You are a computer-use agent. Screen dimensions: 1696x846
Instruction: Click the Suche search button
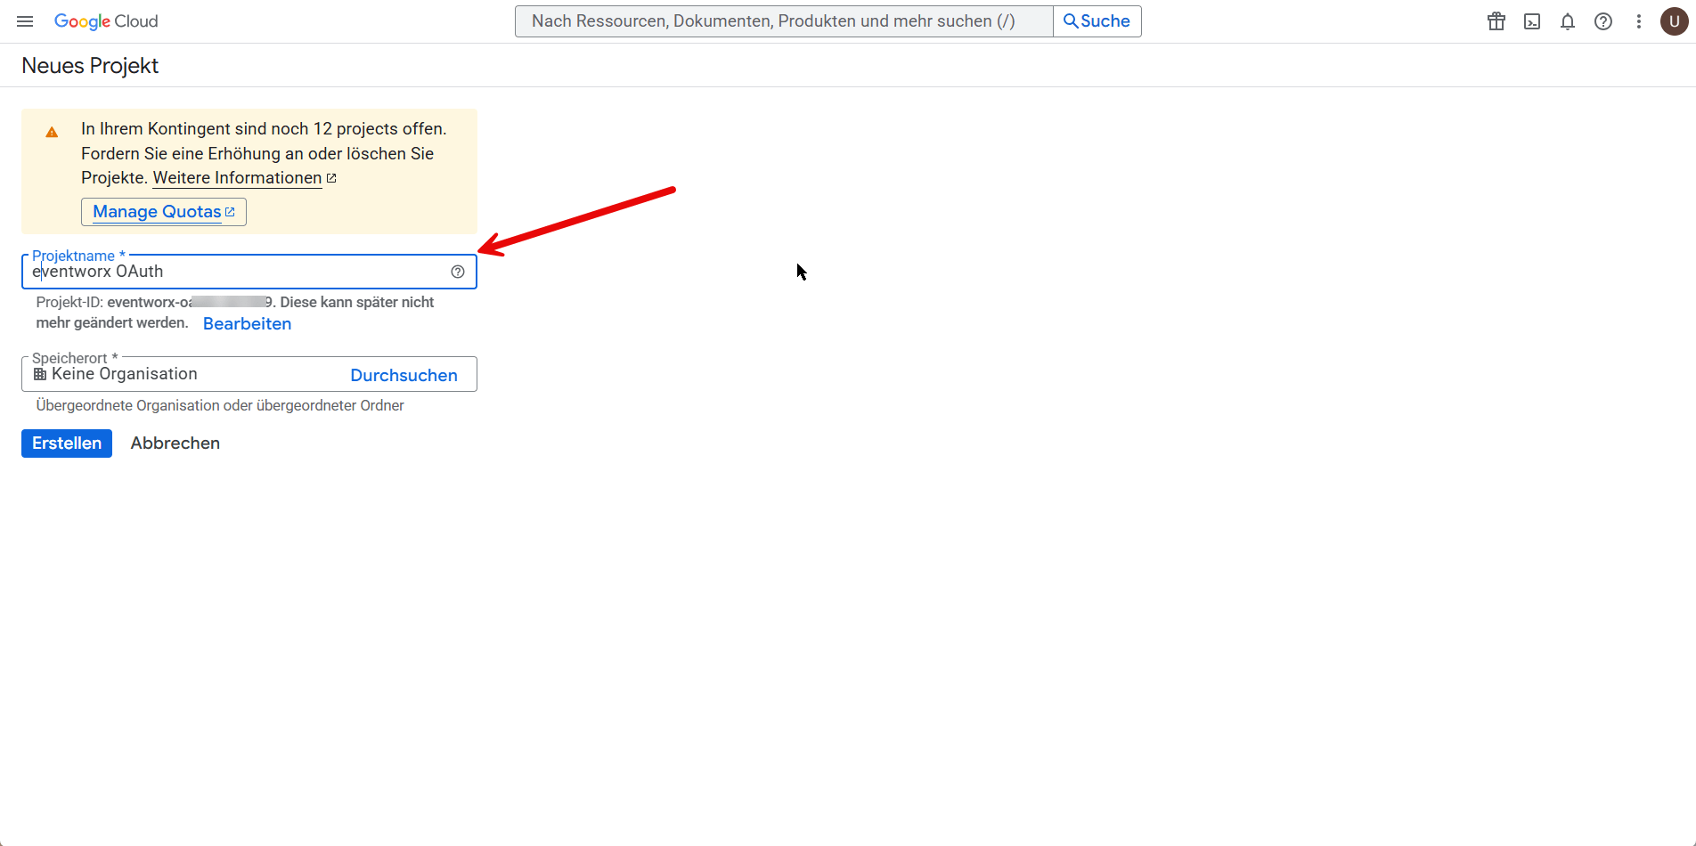pos(1097,21)
